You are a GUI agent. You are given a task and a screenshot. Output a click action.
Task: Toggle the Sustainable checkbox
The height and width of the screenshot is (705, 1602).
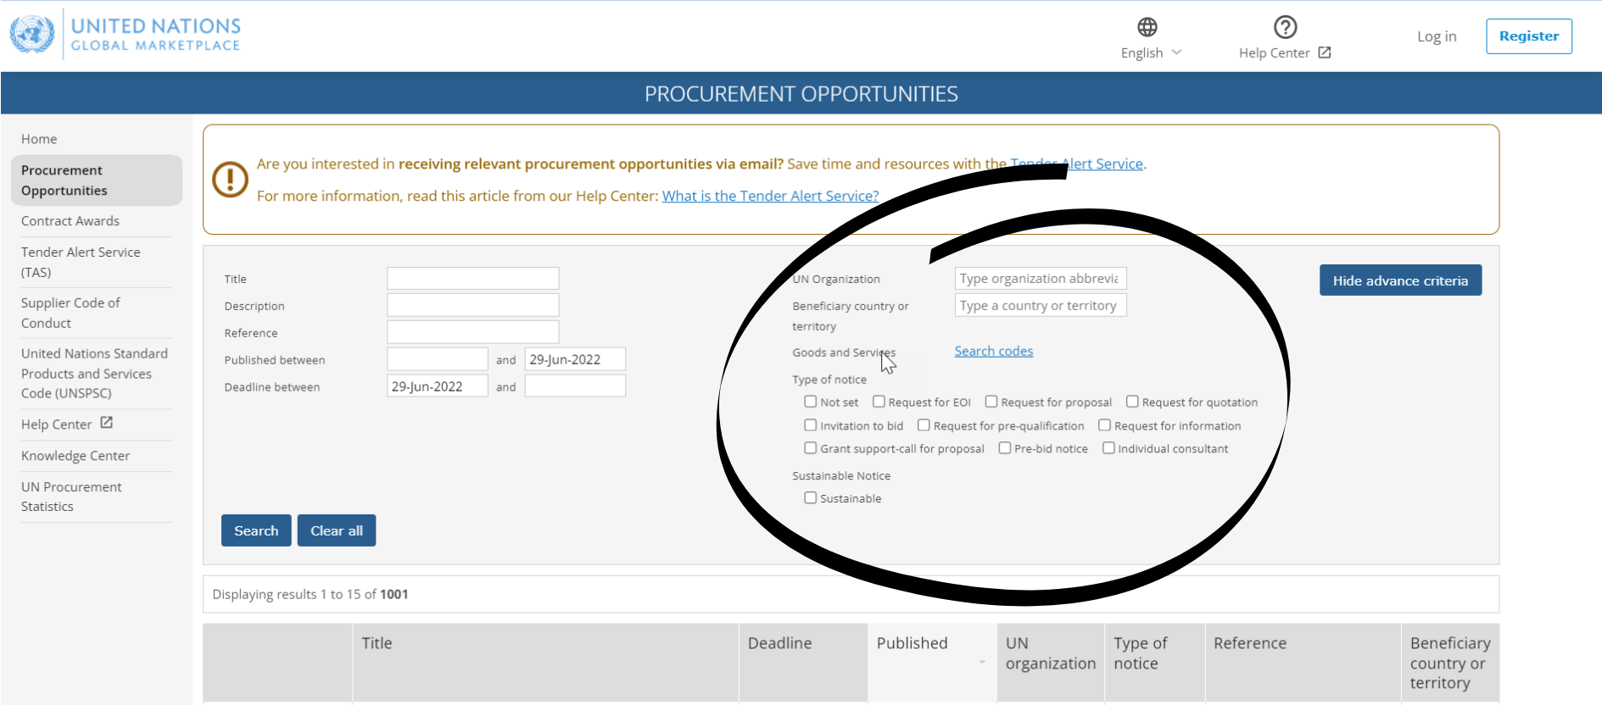pyautogui.click(x=810, y=498)
